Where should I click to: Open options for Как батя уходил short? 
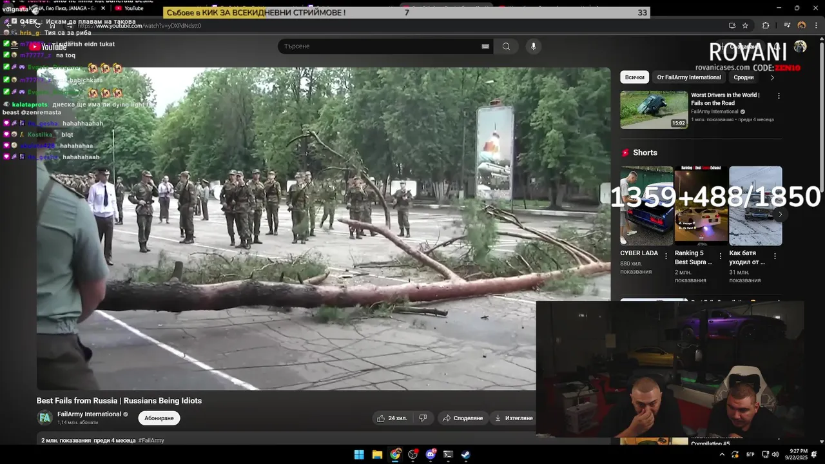tap(775, 256)
